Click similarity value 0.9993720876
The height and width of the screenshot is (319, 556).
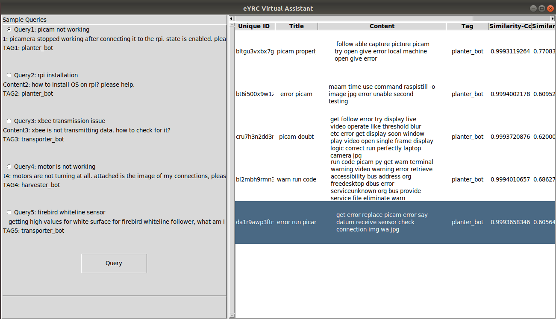tap(510, 137)
